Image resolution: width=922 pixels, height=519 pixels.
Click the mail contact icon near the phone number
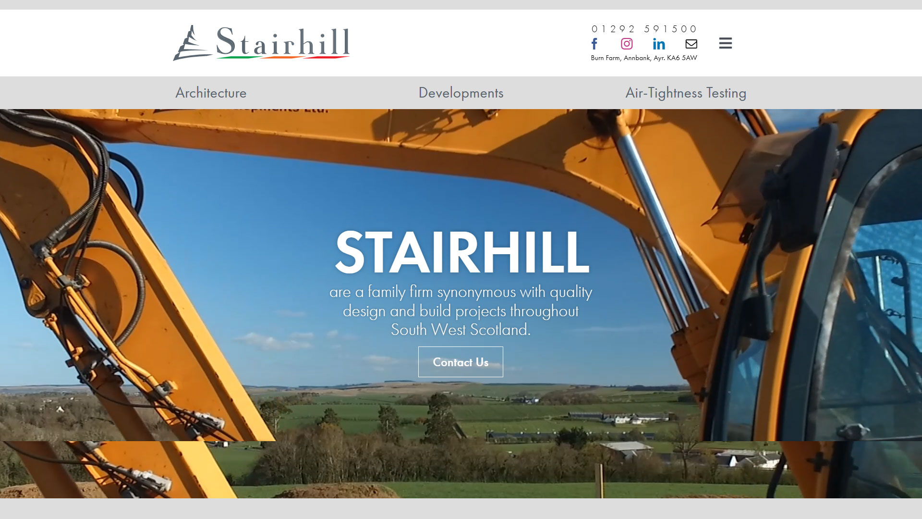coord(691,44)
